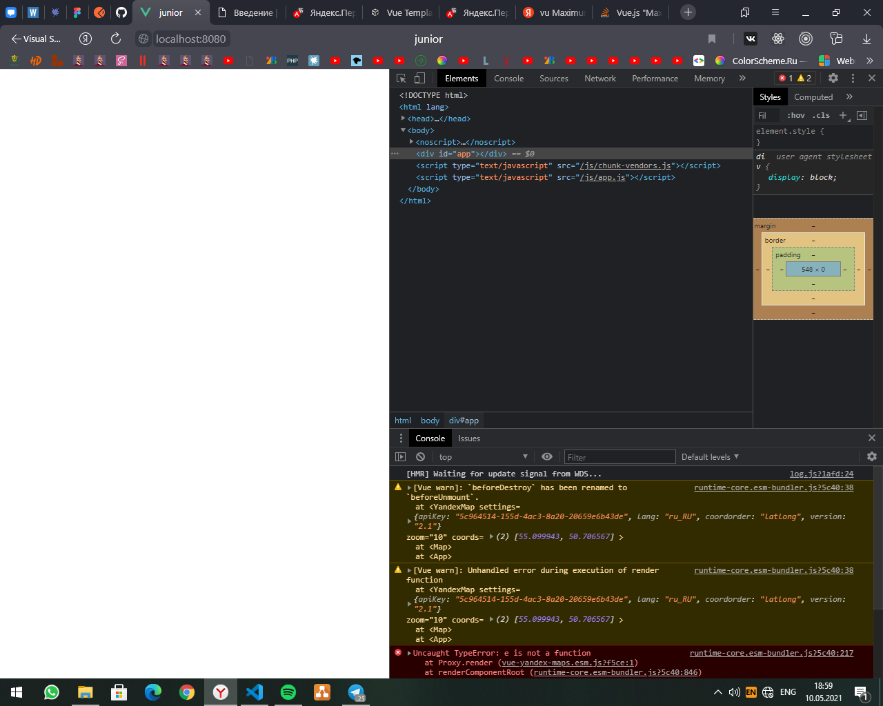This screenshot has width=883, height=706.
Task: Open the Network panel tab
Action: point(600,79)
